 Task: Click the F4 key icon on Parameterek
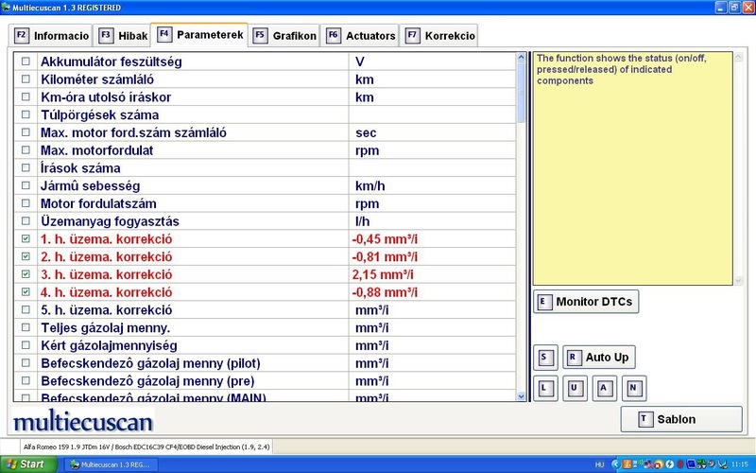[164, 34]
